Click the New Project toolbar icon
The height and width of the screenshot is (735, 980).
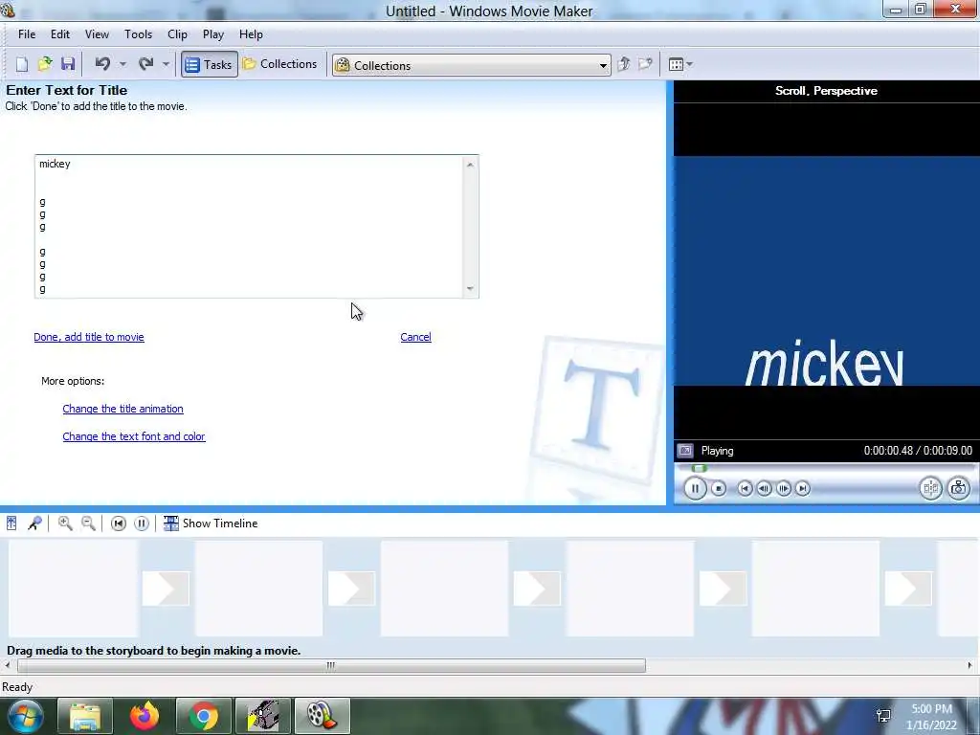click(x=22, y=64)
